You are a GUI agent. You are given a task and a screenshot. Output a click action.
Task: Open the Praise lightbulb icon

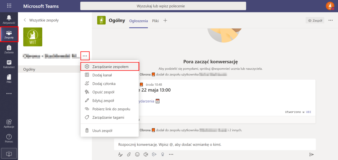163,154
